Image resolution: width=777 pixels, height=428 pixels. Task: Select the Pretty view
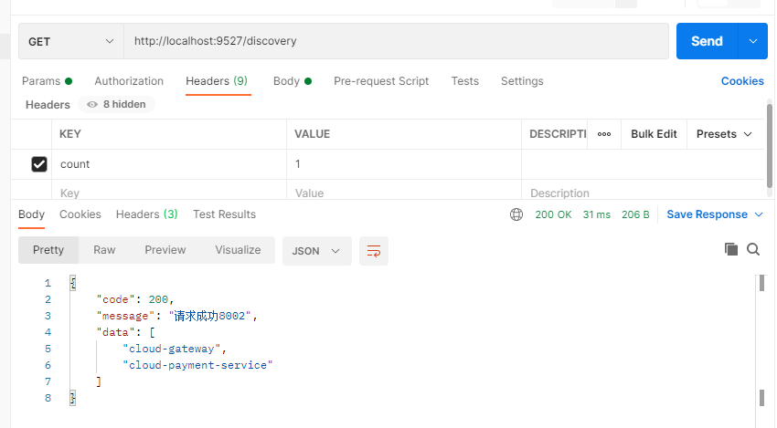48,250
